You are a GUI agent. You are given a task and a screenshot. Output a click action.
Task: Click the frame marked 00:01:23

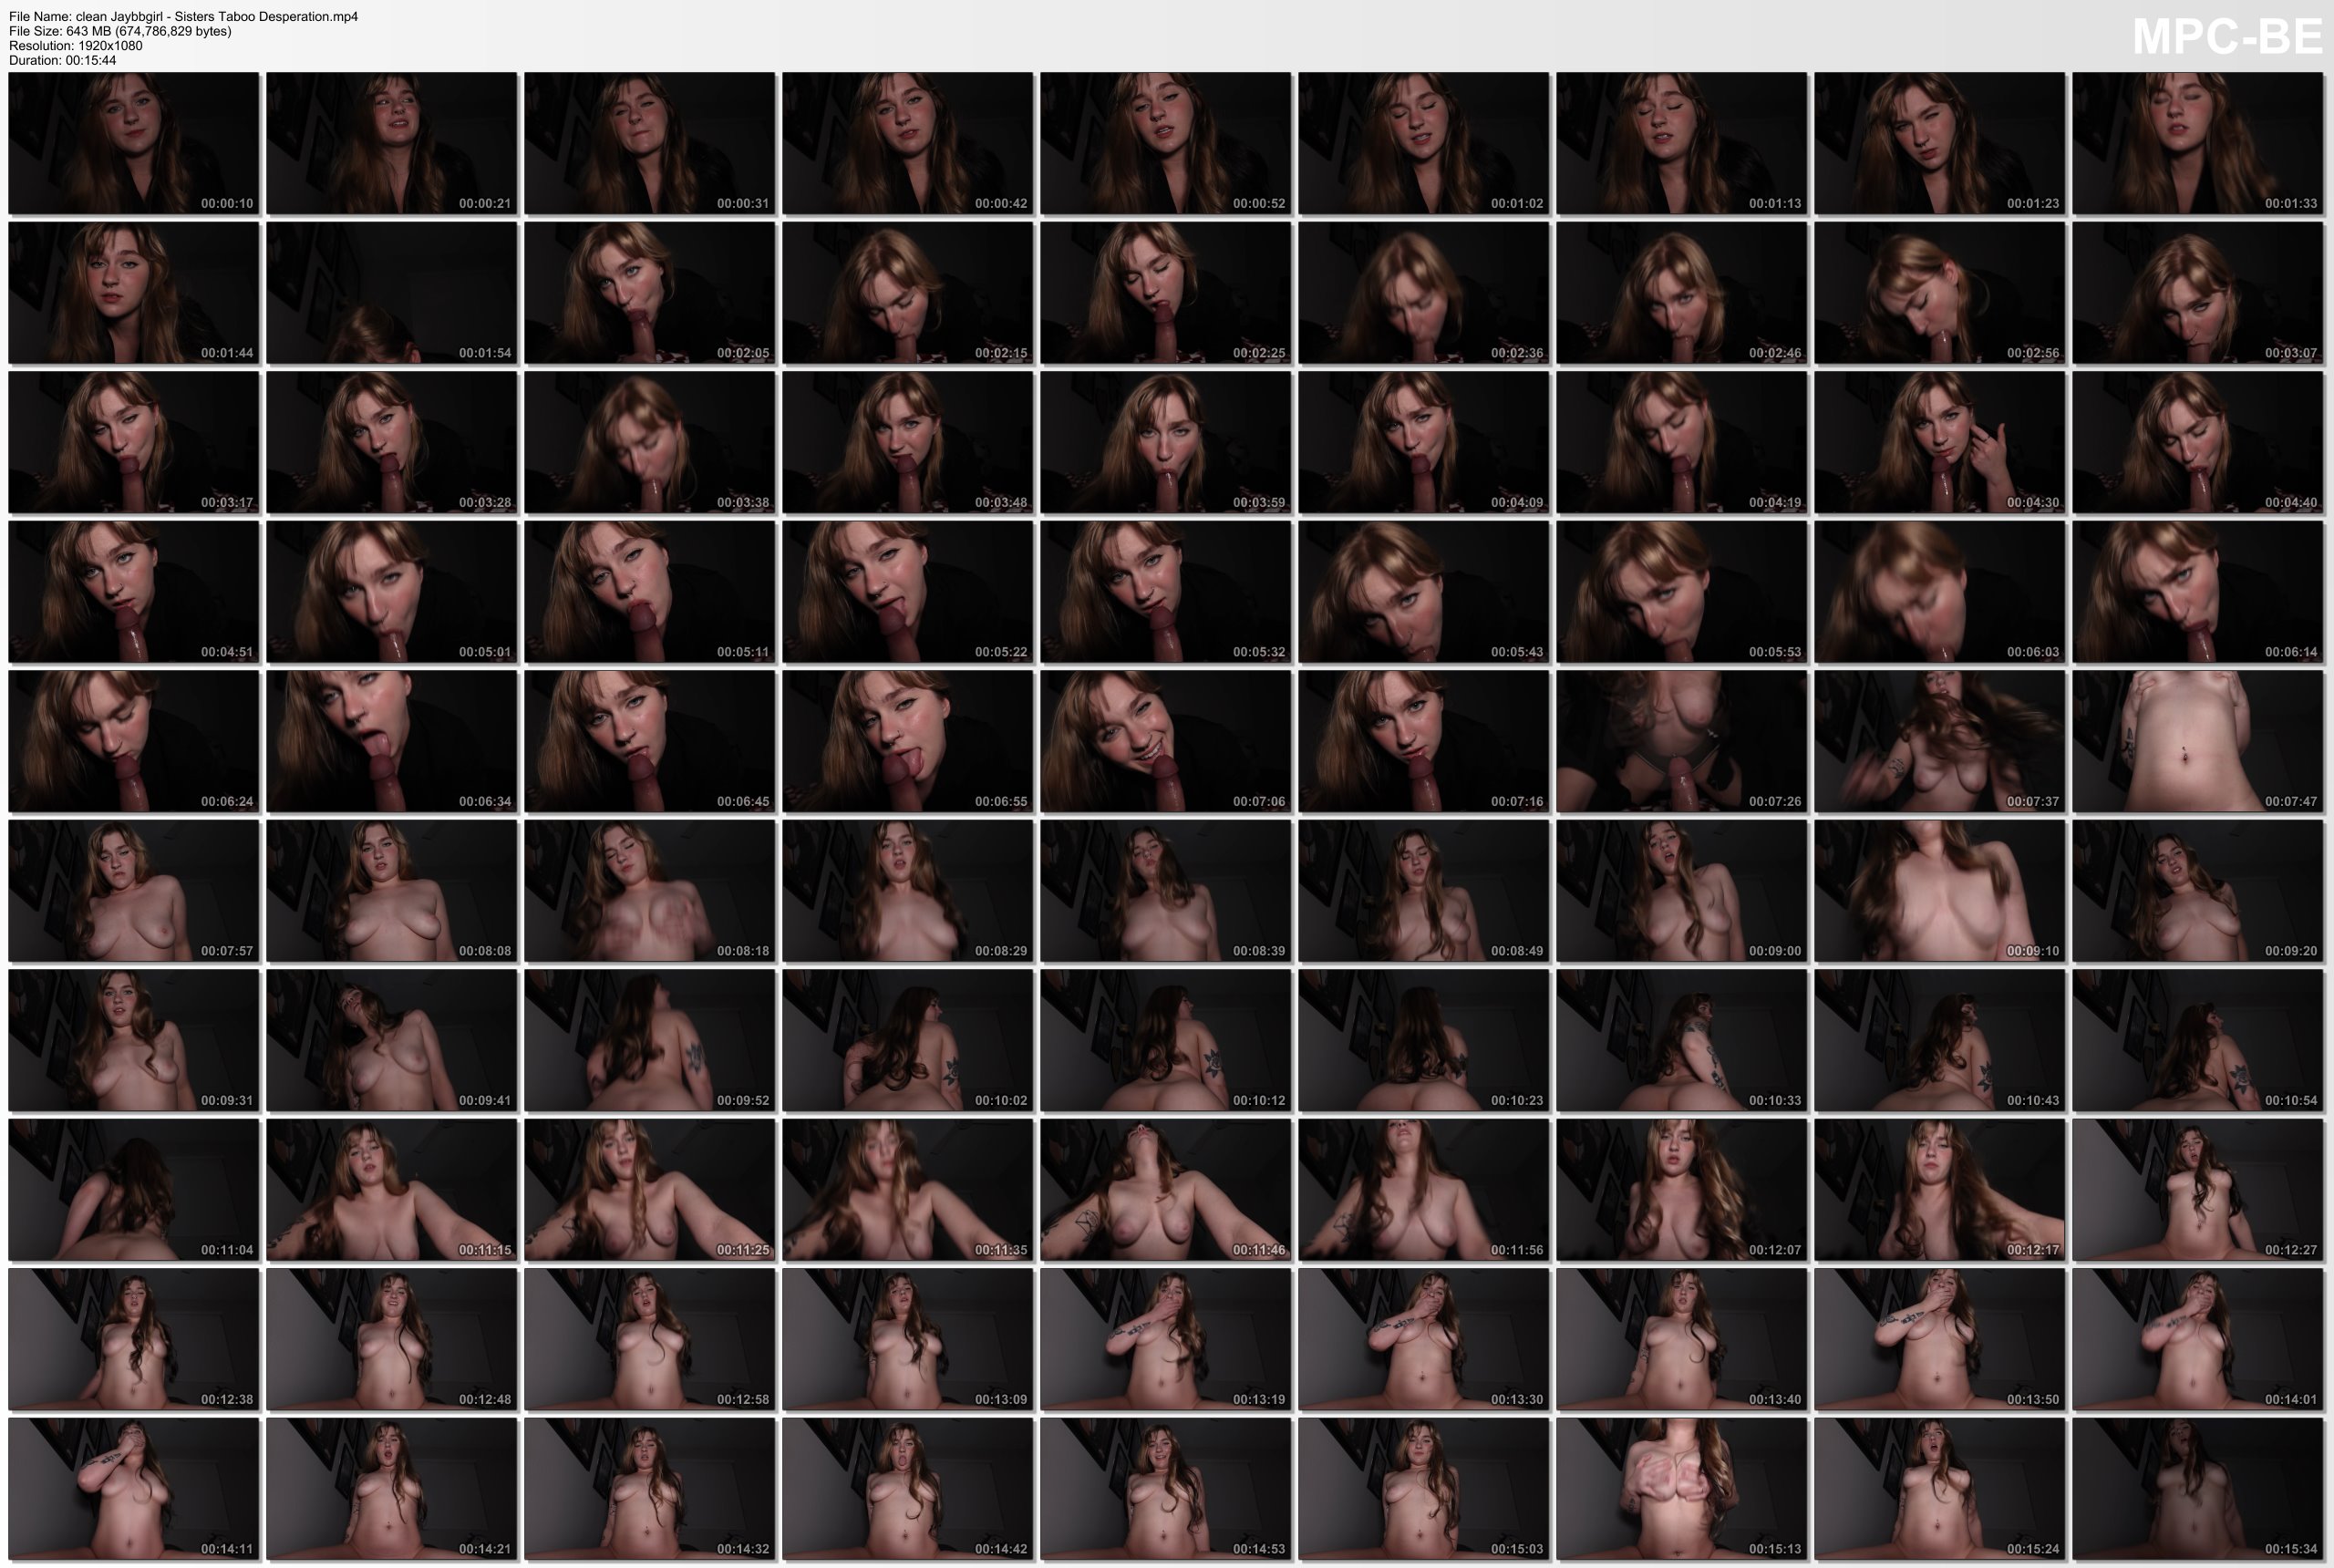coord(1940,142)
